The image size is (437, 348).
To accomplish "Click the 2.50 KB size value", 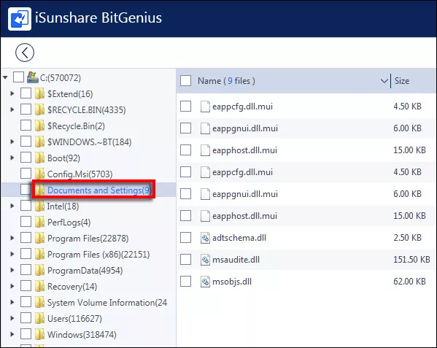I will 407,238.
